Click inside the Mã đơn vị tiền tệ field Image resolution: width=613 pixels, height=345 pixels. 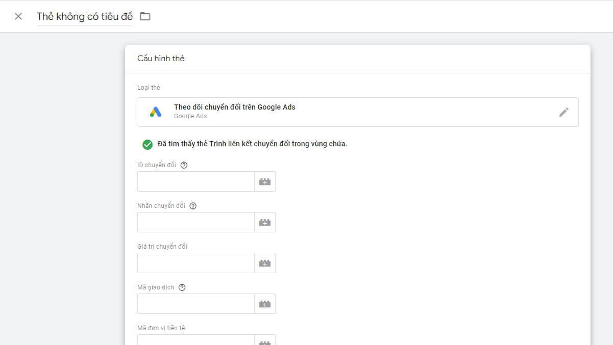point(195,339)
